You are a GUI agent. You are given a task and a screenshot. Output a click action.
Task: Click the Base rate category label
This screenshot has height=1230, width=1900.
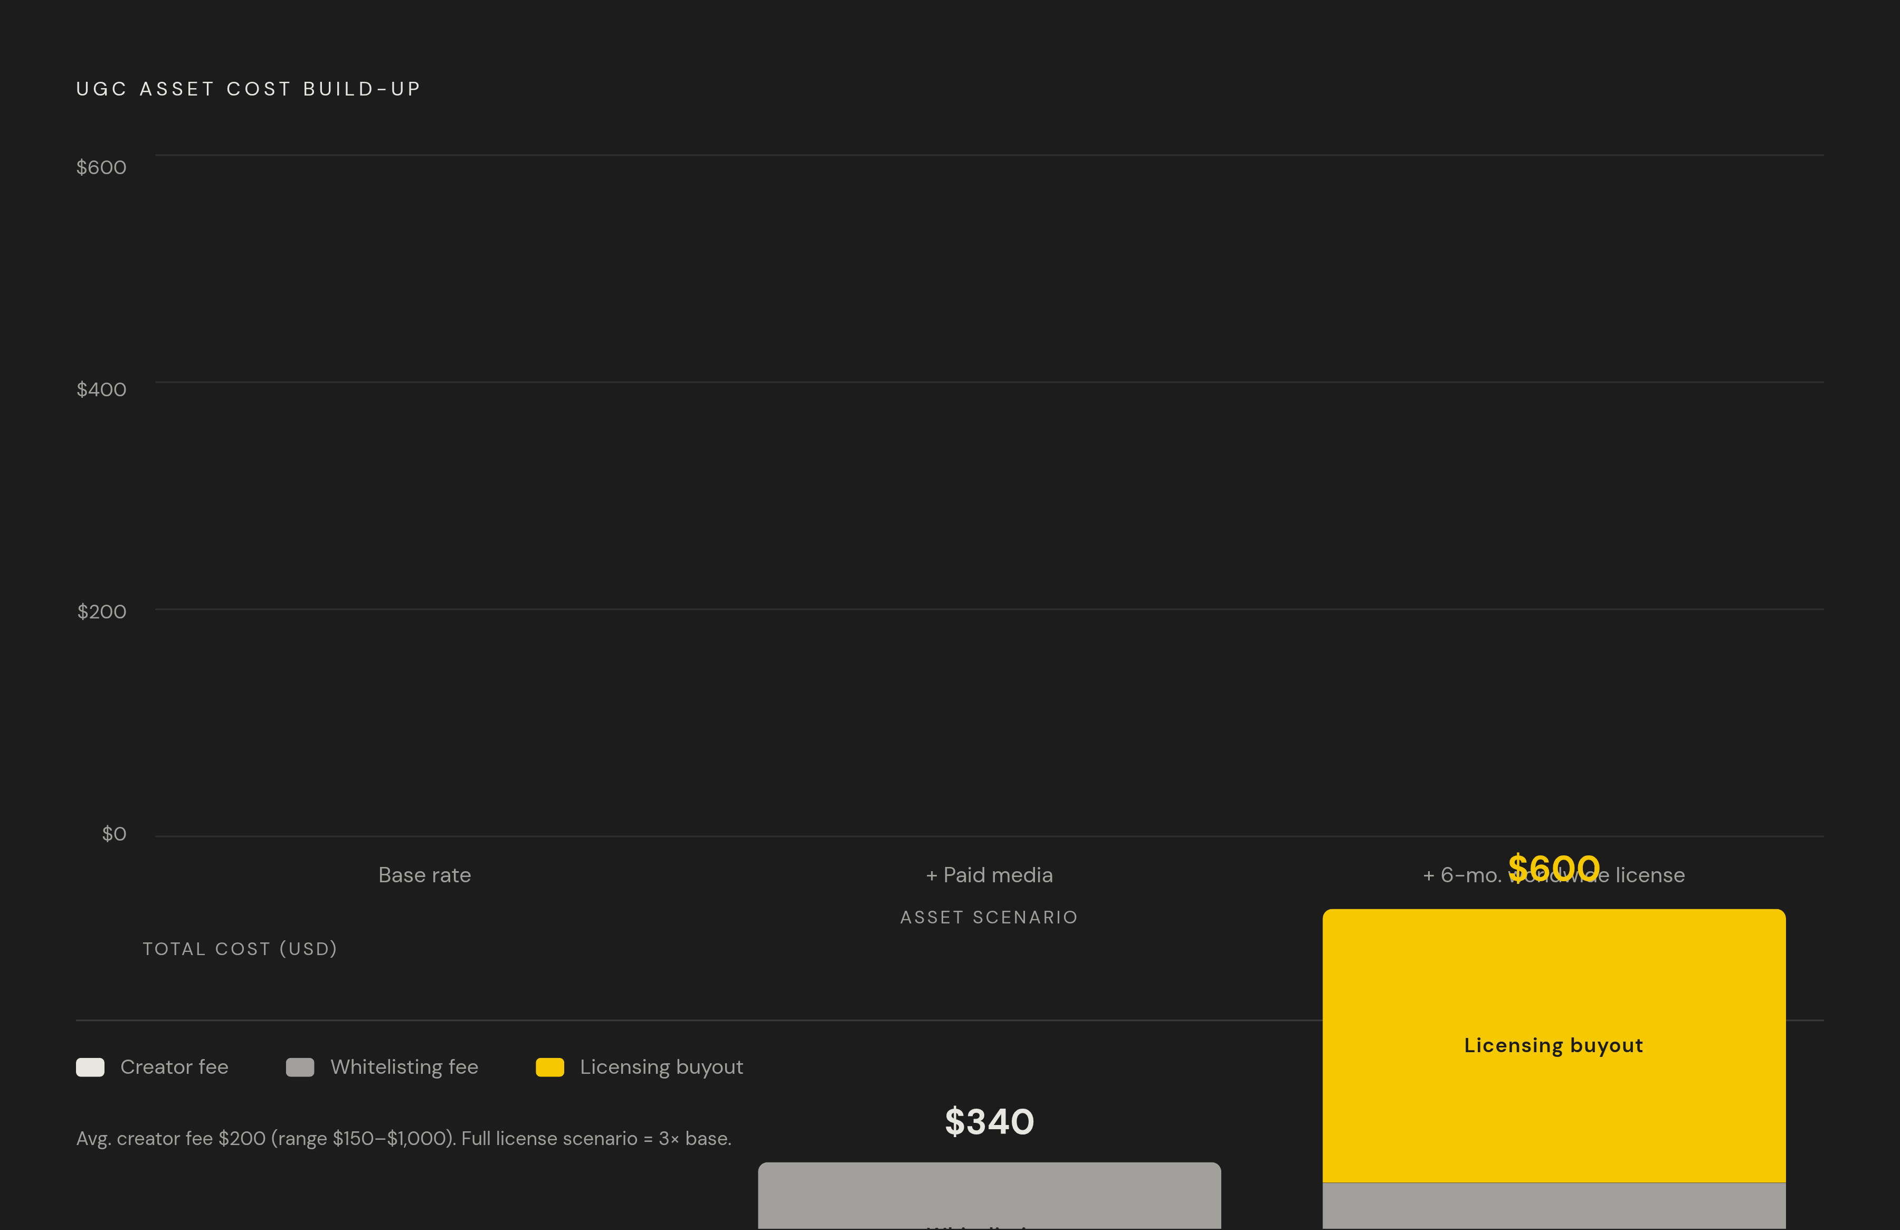(425, 875)
